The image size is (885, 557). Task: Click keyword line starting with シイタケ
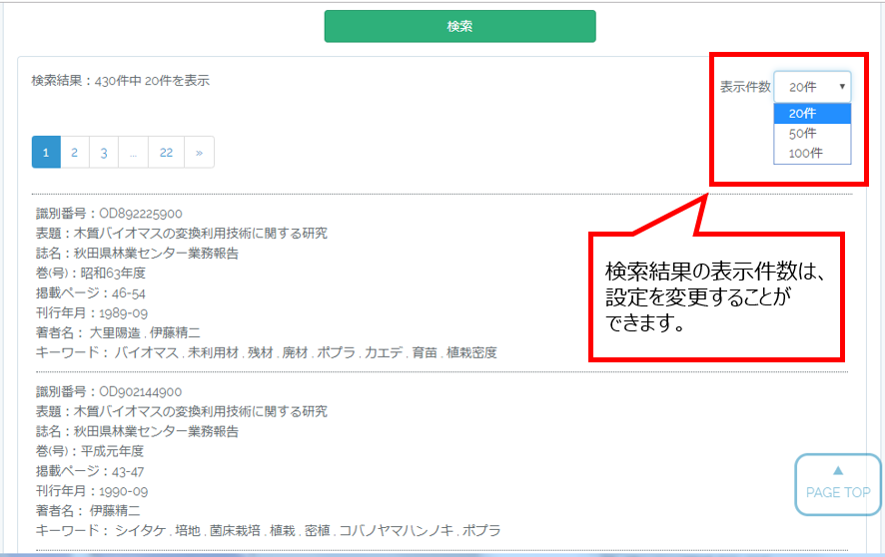(x=268, y=530)
